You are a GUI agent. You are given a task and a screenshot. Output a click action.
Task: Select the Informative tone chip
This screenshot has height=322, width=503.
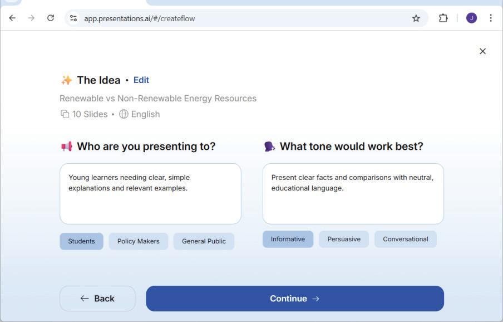click(x=288, y=239)
